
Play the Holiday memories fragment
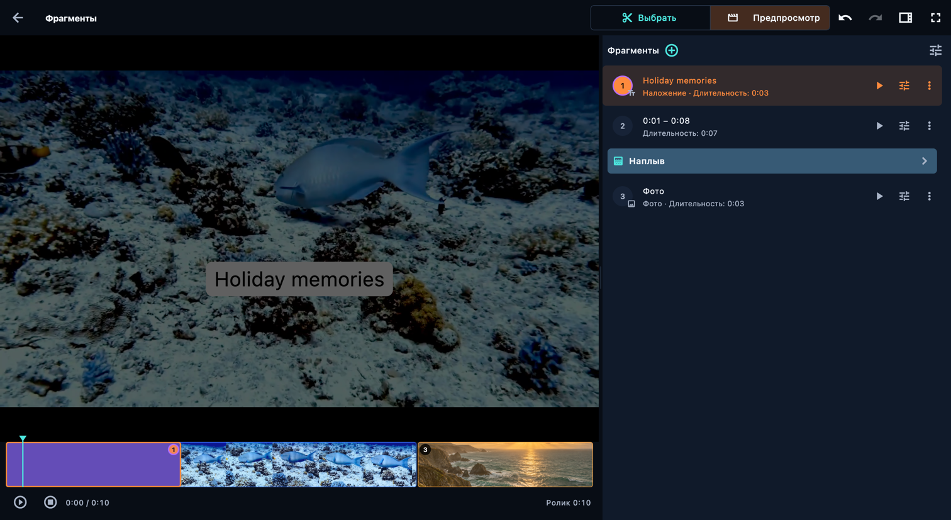click(x=879, y=86)
